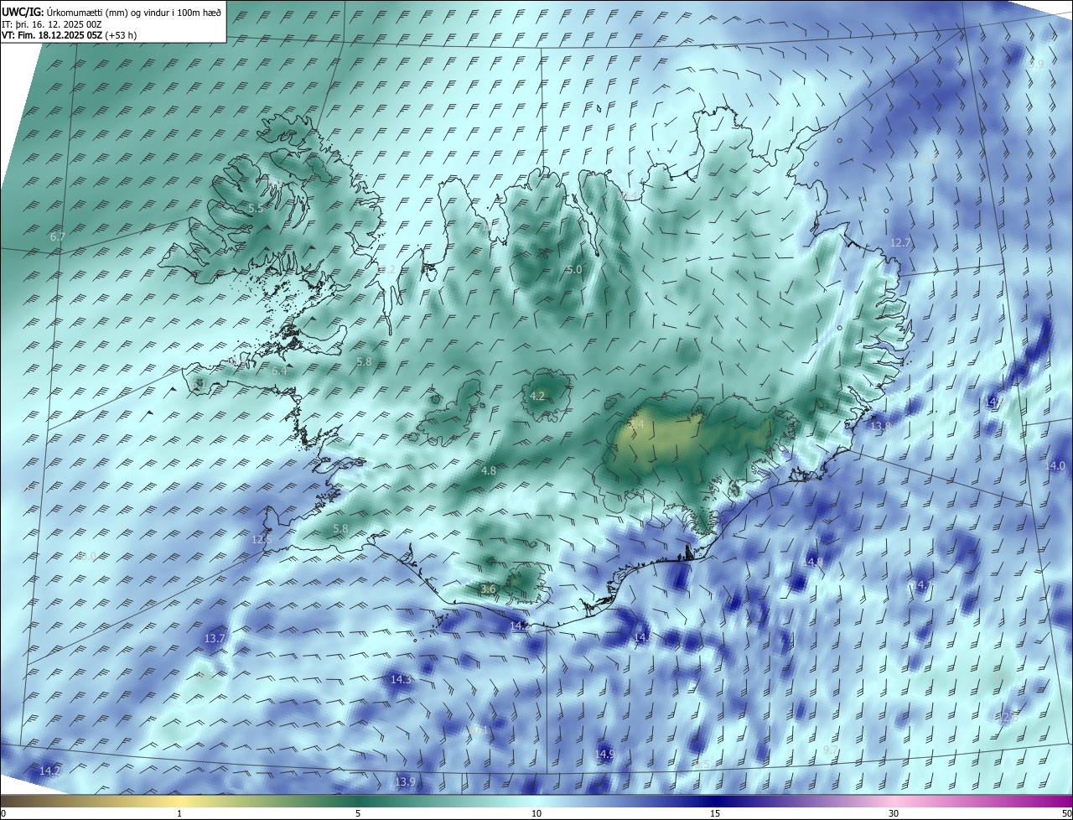This screenshot has height=820, width=1073.
Task: Select the 5 tick on the color scale
Action: [358, 813]
